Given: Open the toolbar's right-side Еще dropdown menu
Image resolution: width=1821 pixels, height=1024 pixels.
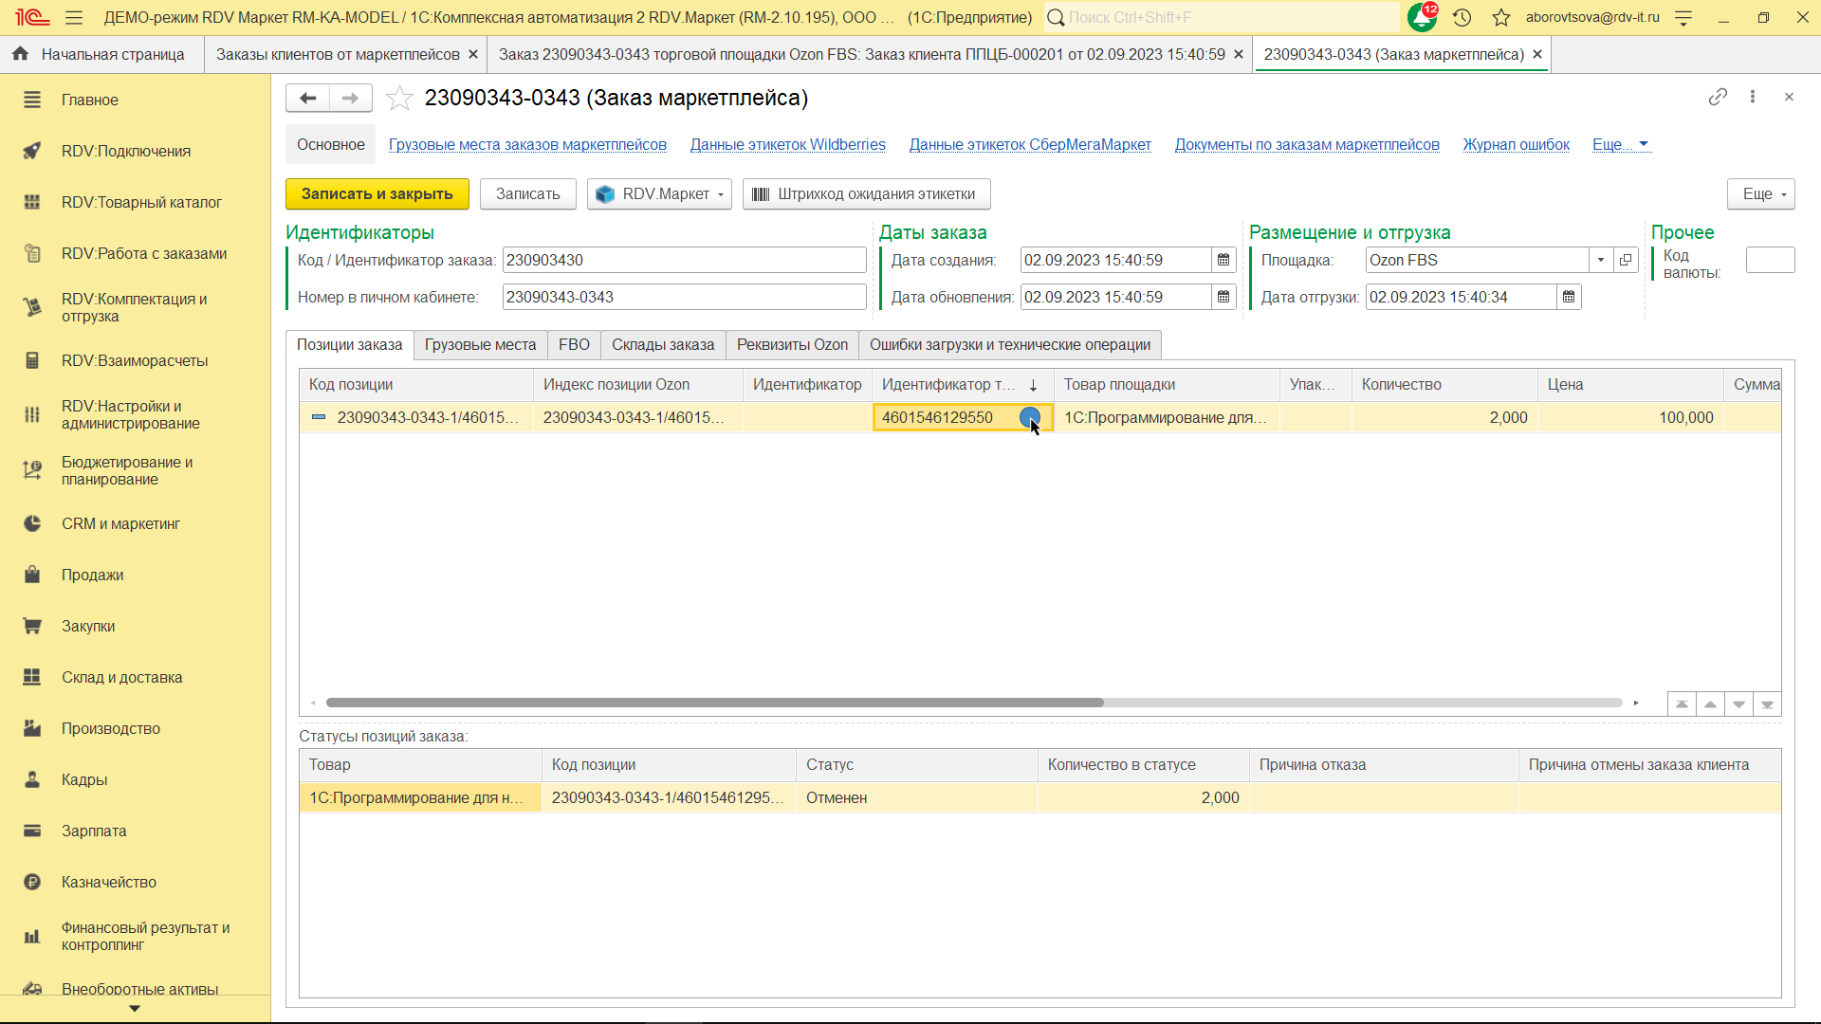Looking at the screenshot, I should tap(1761, 193).
